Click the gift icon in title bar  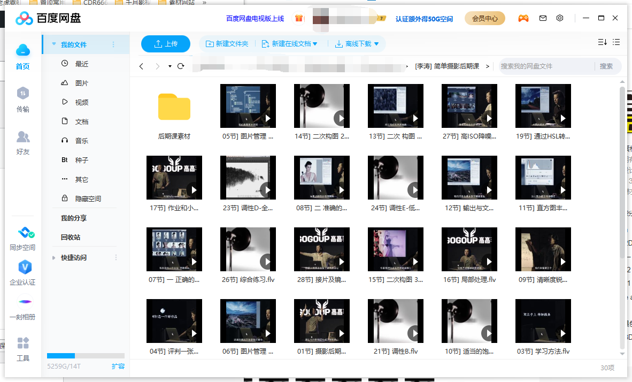point(299,18)
